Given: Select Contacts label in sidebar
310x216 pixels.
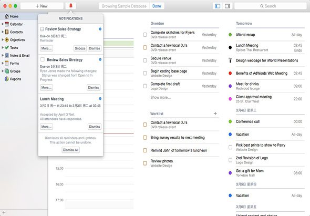Looking at the screenshot, I should tap(16, 32).
